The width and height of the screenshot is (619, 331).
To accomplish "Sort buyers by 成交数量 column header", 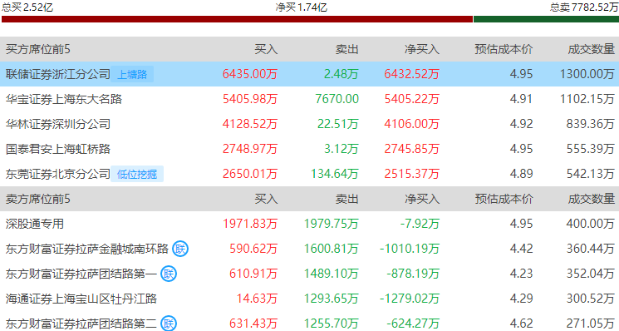I will 591,49.
